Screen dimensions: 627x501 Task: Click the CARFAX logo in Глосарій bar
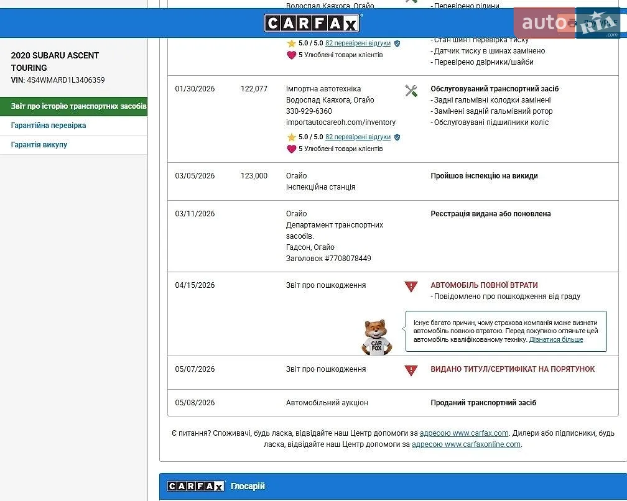pos(196,486)
